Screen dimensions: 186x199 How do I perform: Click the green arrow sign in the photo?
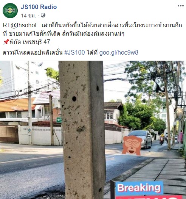(59, 120)
